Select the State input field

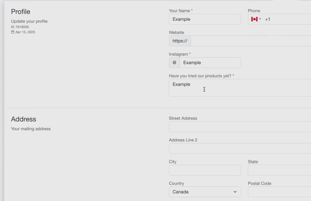[x=279, y=170]
